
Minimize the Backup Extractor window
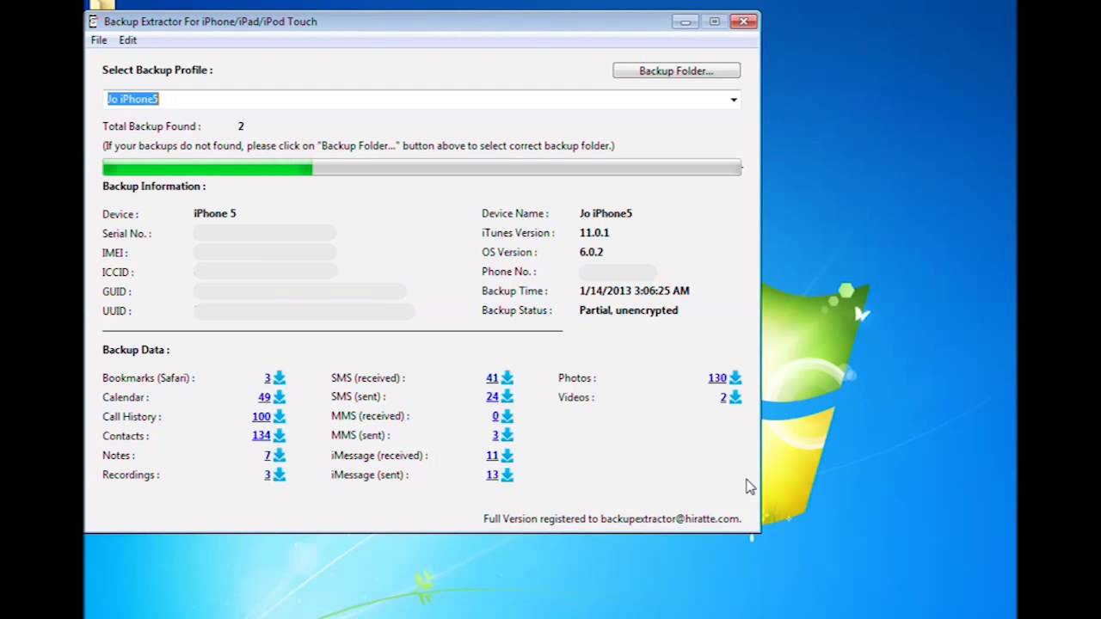[686, 21]
